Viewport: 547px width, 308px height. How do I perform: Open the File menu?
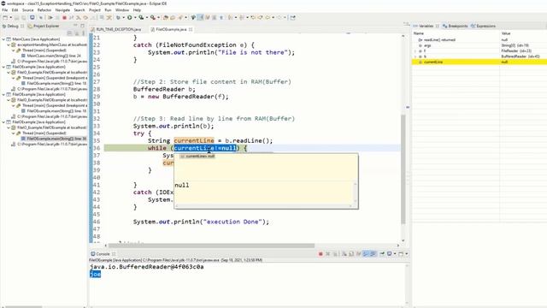point(4,10)
